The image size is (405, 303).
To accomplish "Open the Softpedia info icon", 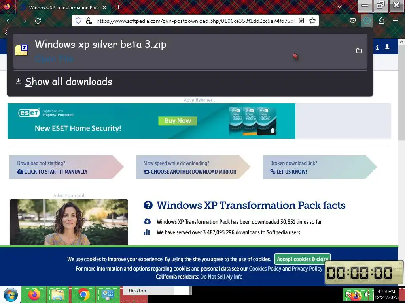I will (x=377, y=47).
